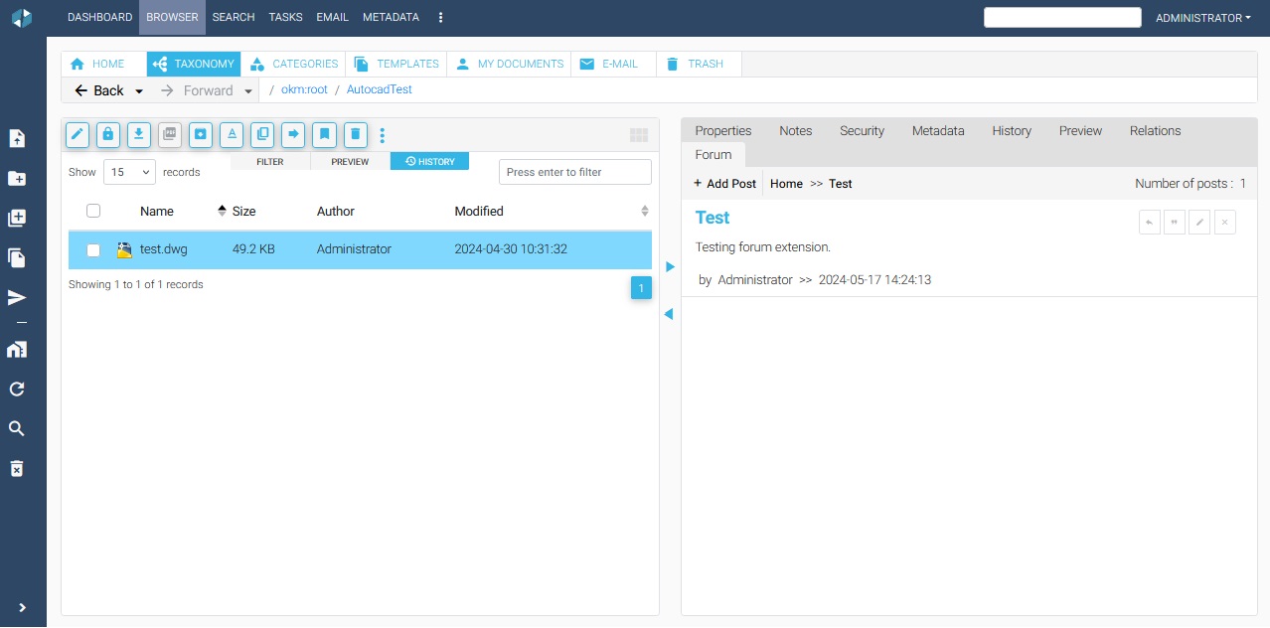Switch to grid thumbnail view icon

click(x=639, y=135)
